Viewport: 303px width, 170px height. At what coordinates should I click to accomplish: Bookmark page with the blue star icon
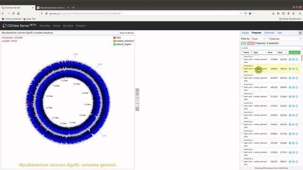[x=250, y=14]
